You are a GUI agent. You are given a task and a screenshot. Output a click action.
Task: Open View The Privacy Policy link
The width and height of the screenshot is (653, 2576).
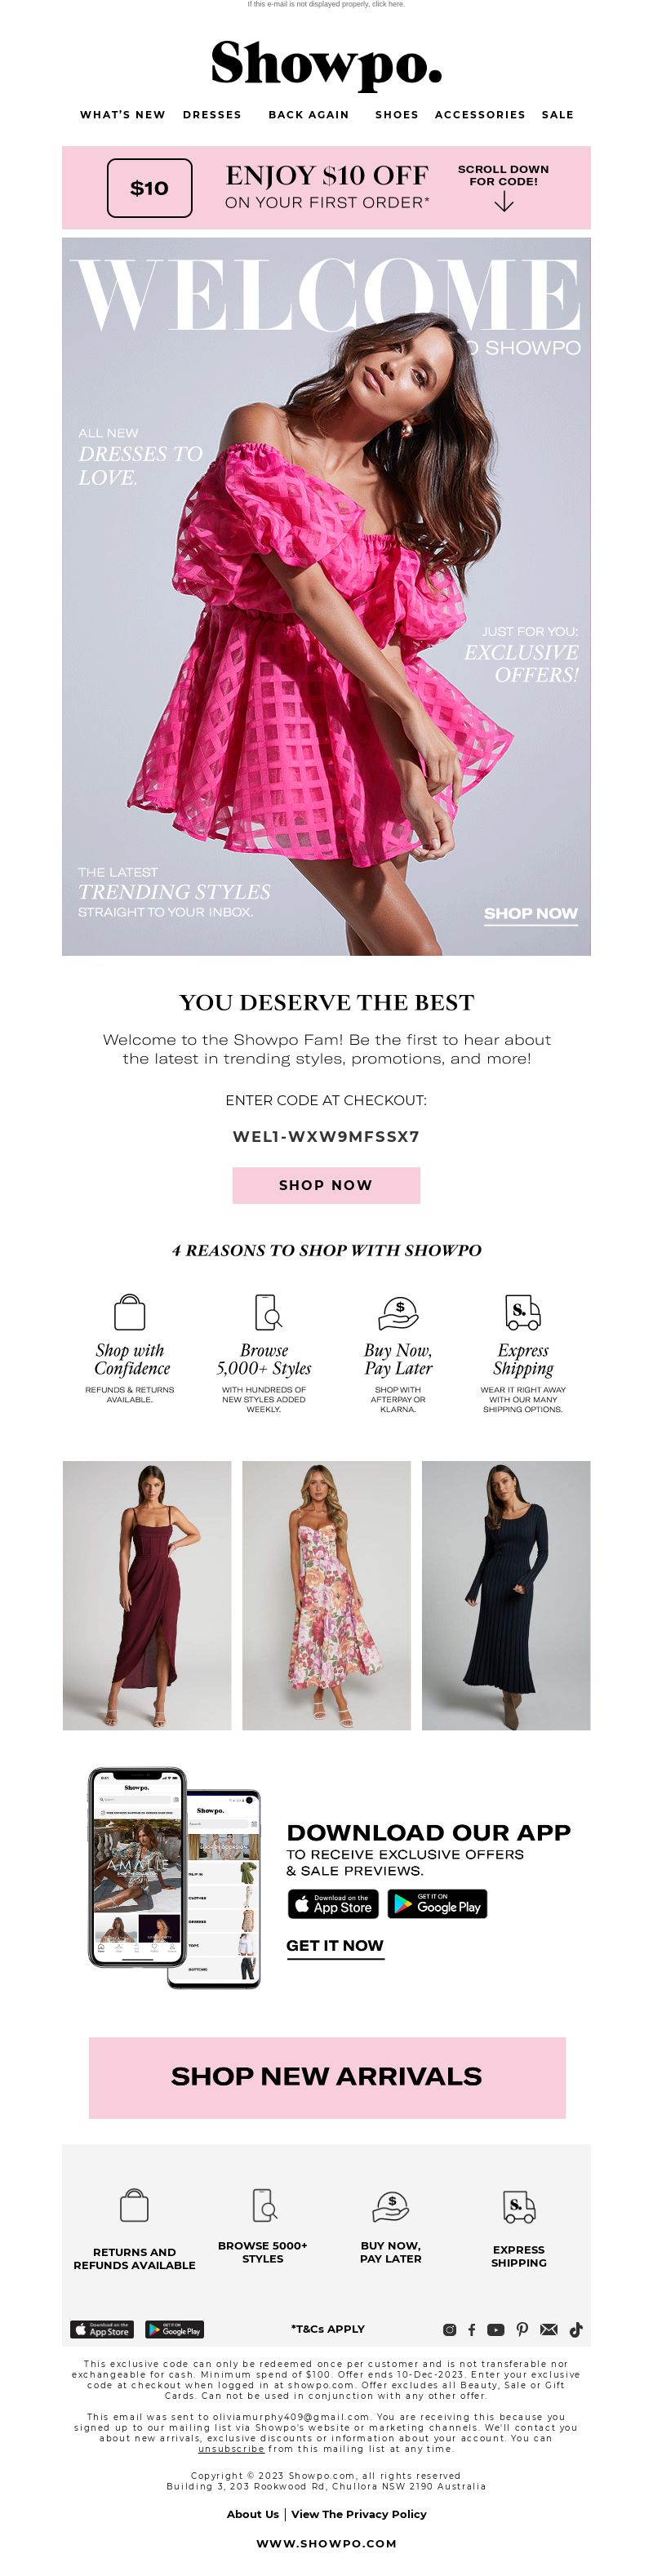pos(359,2513)
